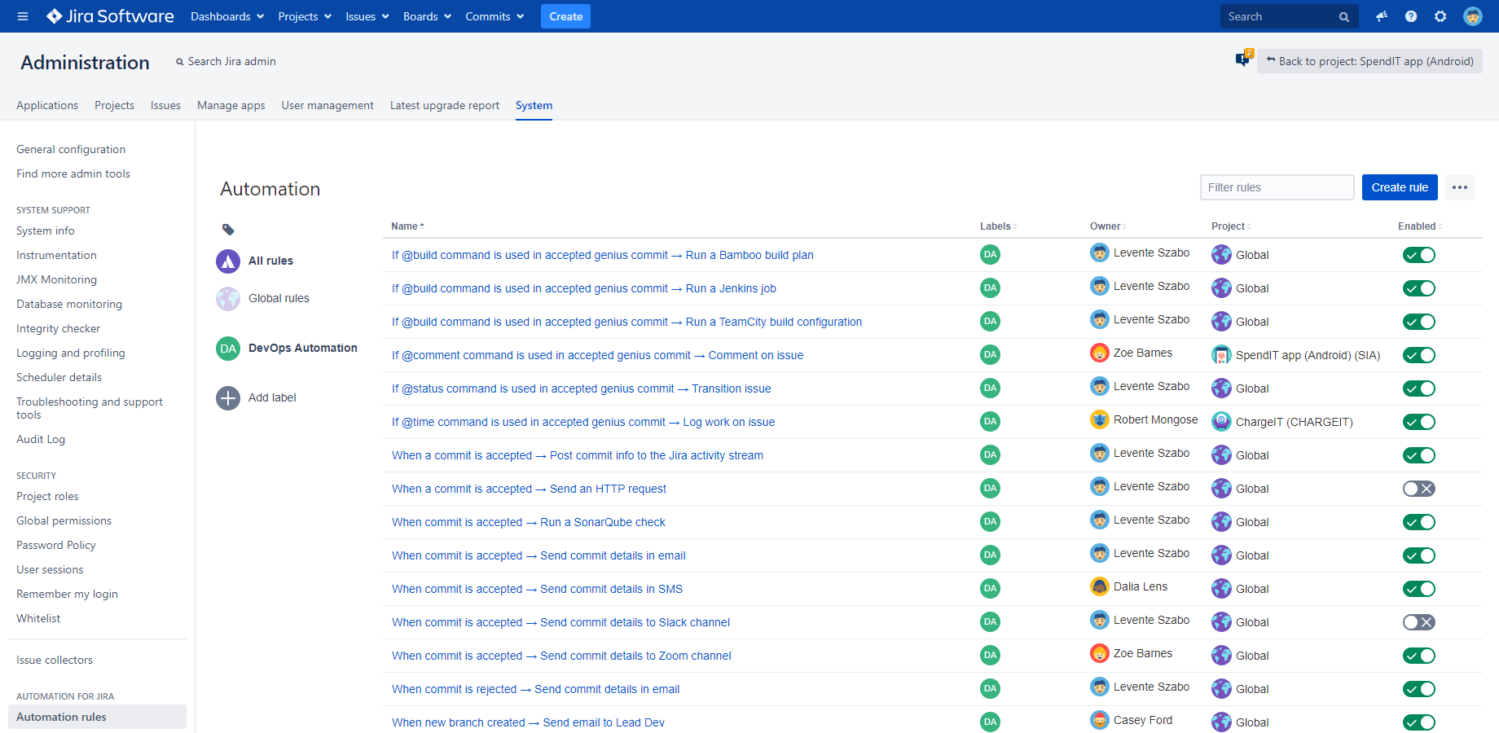Screen dimensions: 1499x733
Task: Open the Manage apps tab
Action: coord(231,105)
